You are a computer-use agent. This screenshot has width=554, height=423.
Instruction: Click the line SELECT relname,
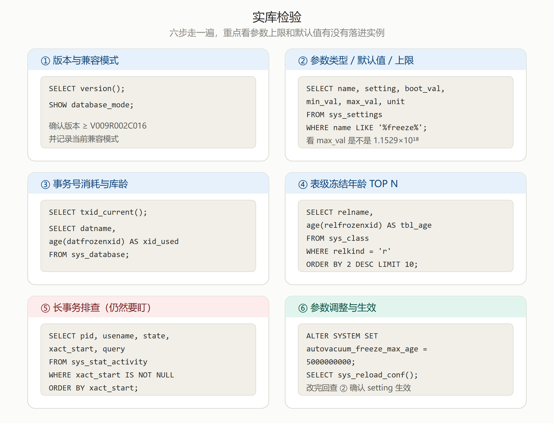[x=340, y=212]
